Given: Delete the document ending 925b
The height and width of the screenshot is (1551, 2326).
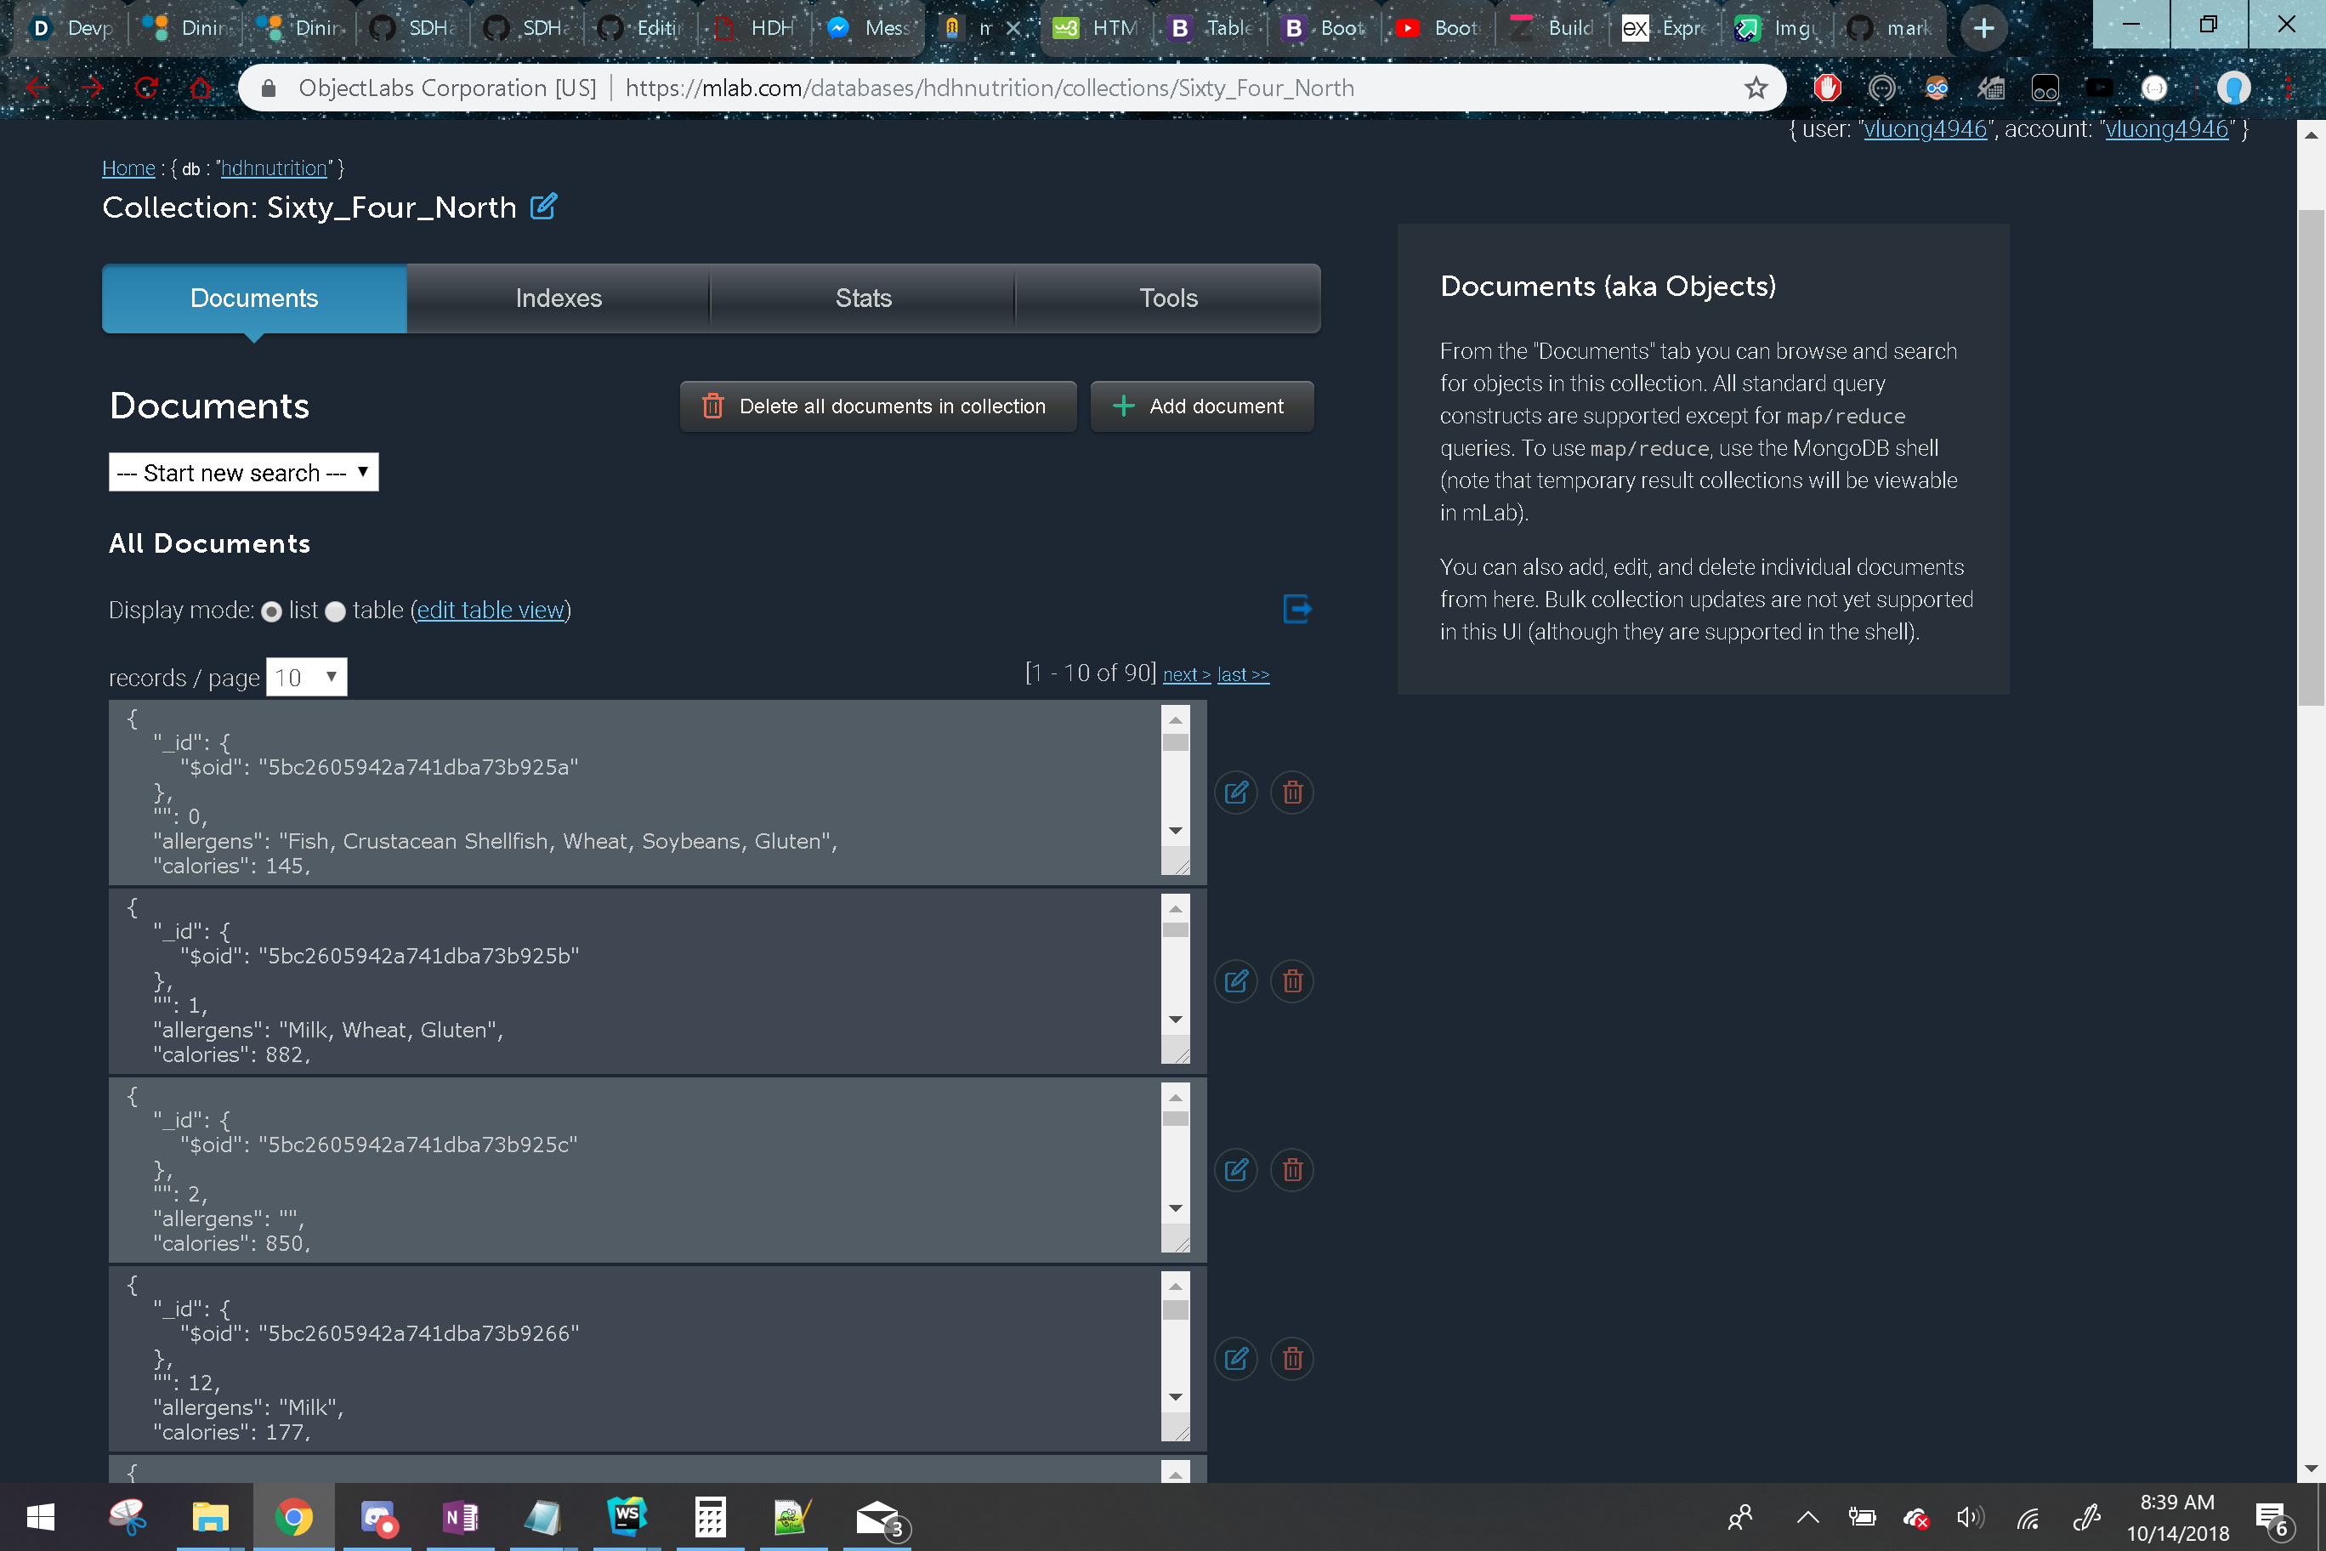Looking at the screenshot, I should point(1291,981).
